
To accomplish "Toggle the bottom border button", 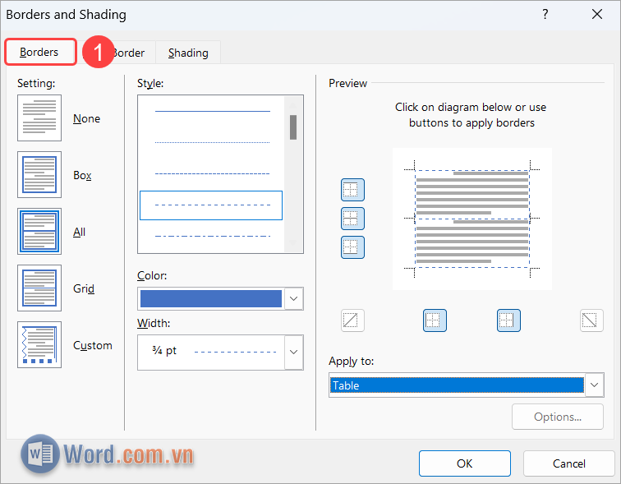I will point(352,247).
